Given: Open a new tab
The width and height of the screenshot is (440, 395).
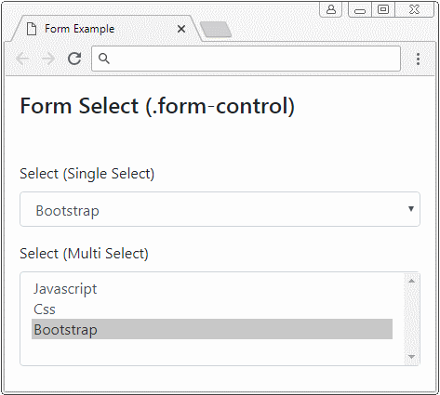Looking at the screenshot, I should tap(216, 30).
